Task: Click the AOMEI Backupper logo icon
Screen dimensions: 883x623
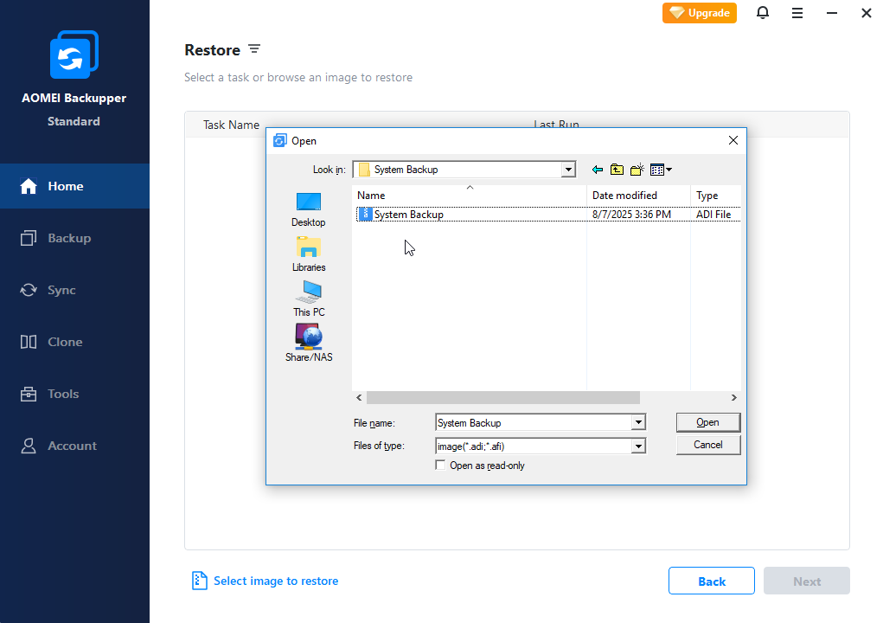Action: (74, 55)
